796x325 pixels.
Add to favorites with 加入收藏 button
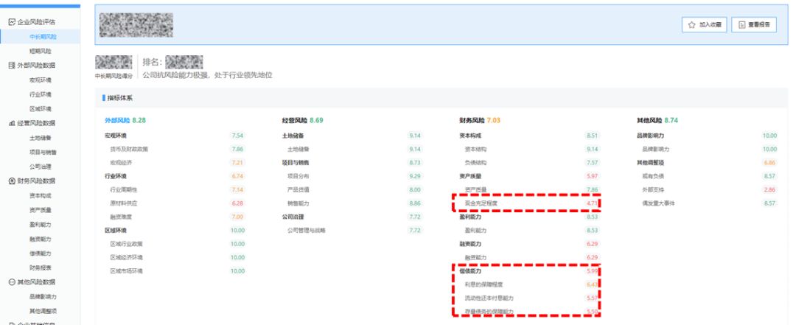[705, 24]
